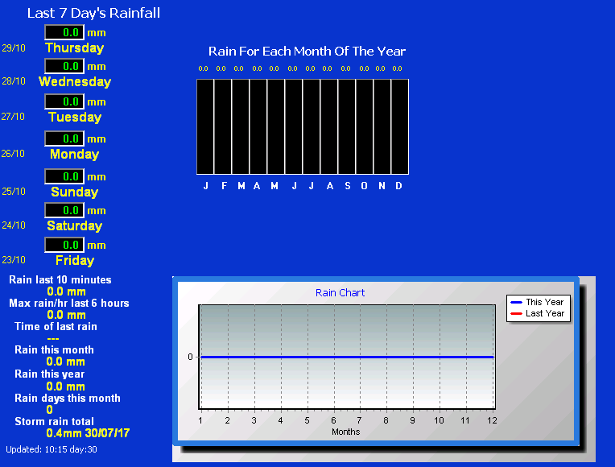
Task: Click the 'Updated: 10:15 day:30' status text
Action: 52,450
